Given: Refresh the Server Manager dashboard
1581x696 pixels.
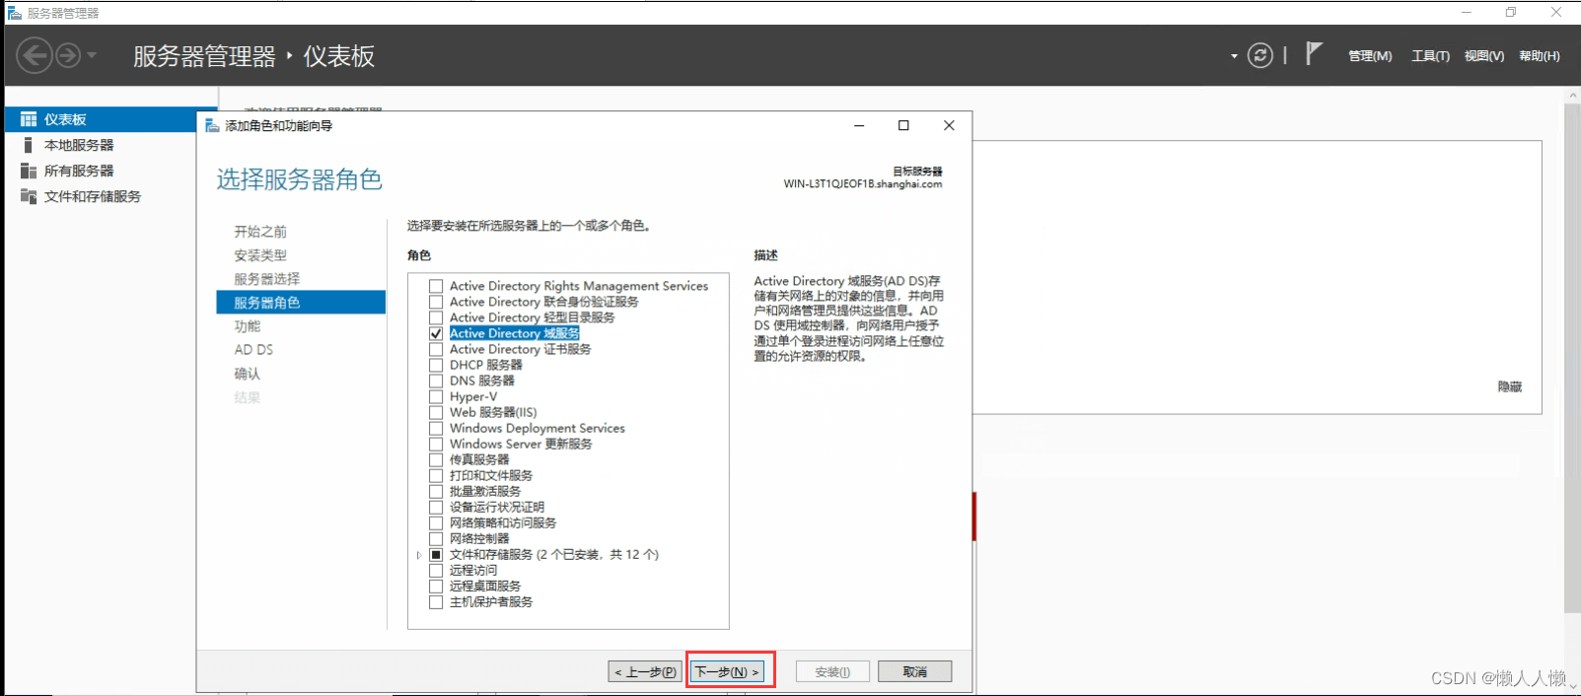Looking at the screenshot, I should click(x=1259, y=55).
